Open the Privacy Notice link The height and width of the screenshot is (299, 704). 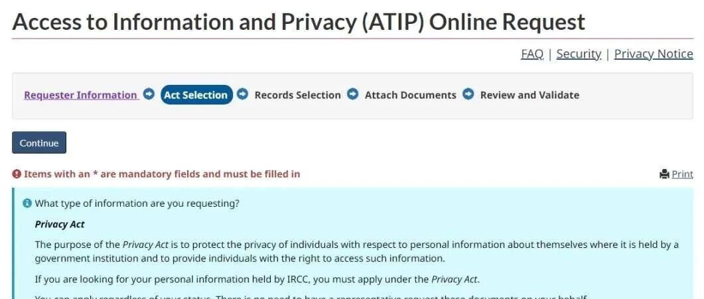click(x=654, y=54)
